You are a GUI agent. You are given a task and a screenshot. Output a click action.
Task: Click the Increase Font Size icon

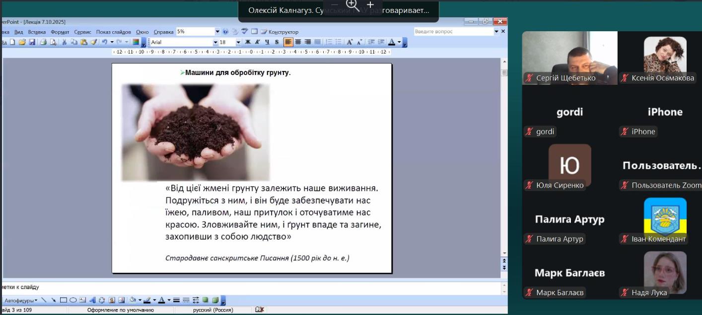(x=350, y=42)
